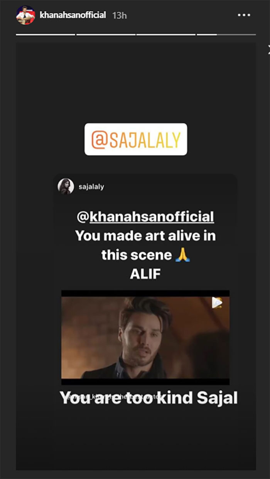Open the three-dots story options menu
270x479 pixels.
[244, 15]
